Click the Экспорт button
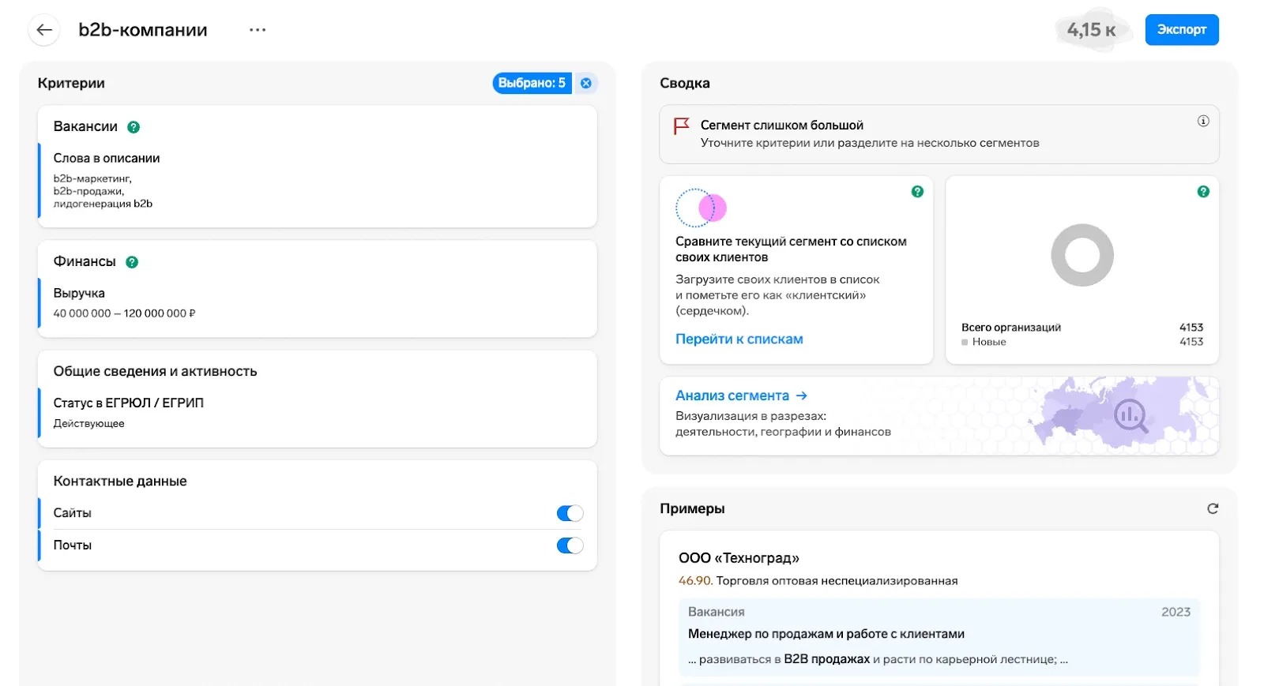The image size is (1264, 686). [1181, 30]
